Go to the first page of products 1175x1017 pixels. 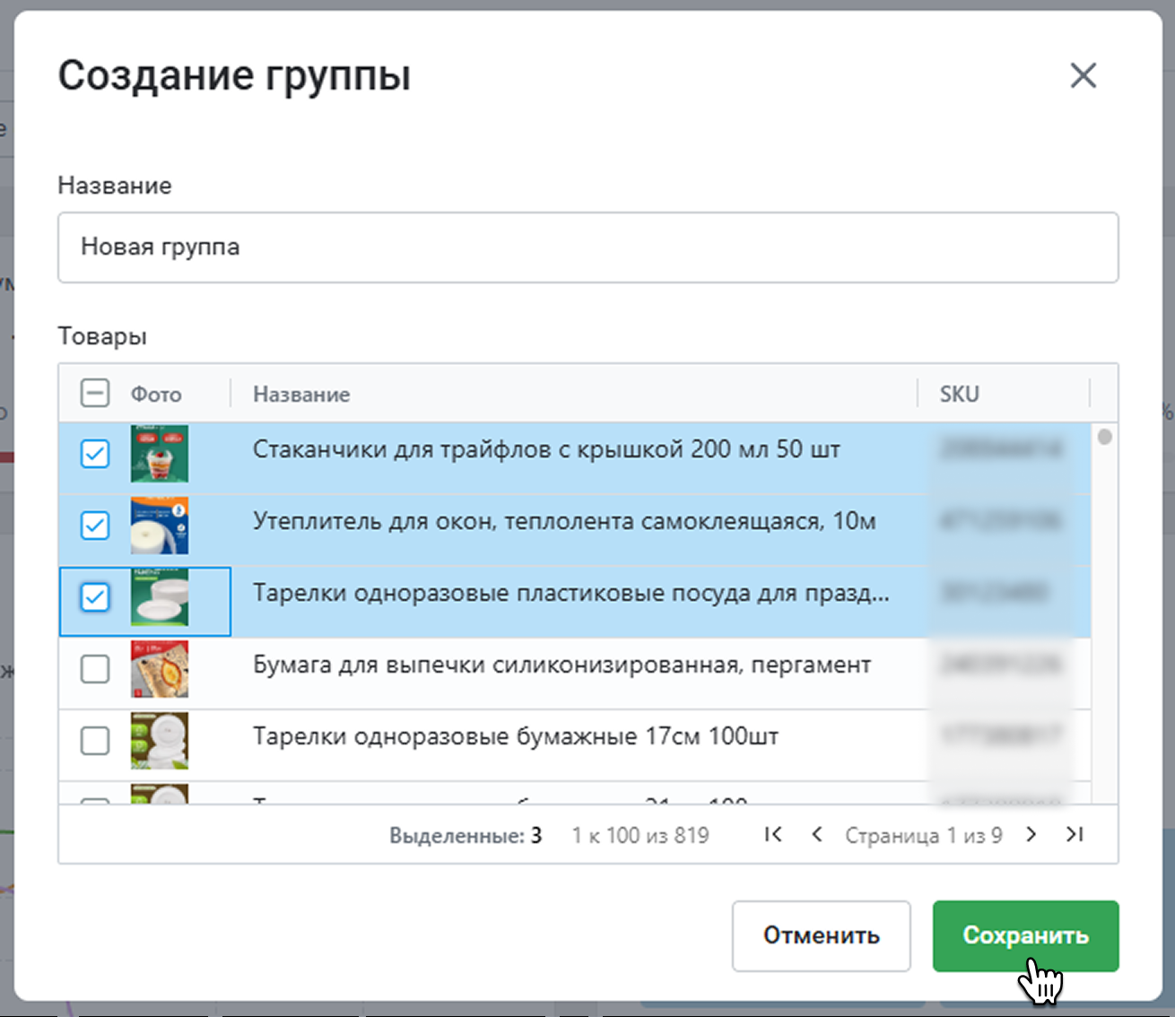pyautogui.click(x=773, y=834)
